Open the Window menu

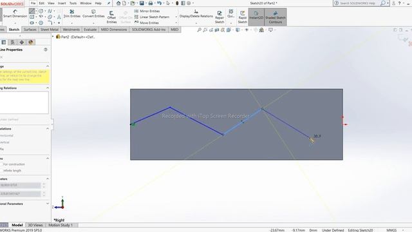[86, 3]
